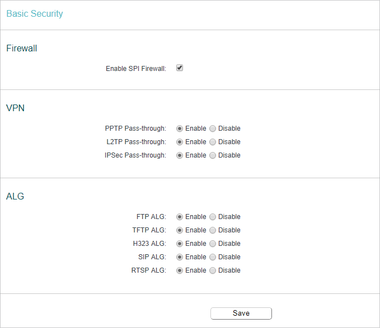Click the Basic Security heading
Viewport: 380px width, 328px height.
(34, 14)
